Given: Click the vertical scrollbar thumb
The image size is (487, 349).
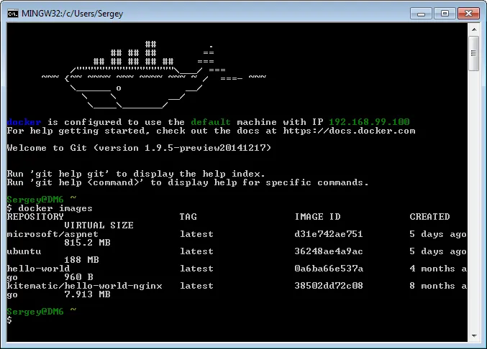Looking at the screenshot, I should click(474, 53).
